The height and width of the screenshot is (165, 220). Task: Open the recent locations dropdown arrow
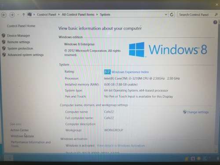pos(18,15)
